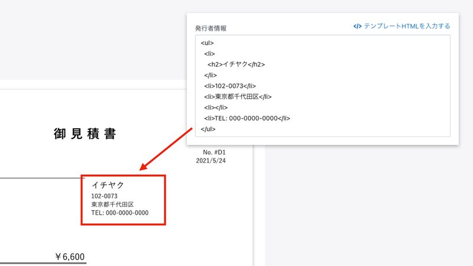Click 102-0073 postal code in preview

(105, 196)
